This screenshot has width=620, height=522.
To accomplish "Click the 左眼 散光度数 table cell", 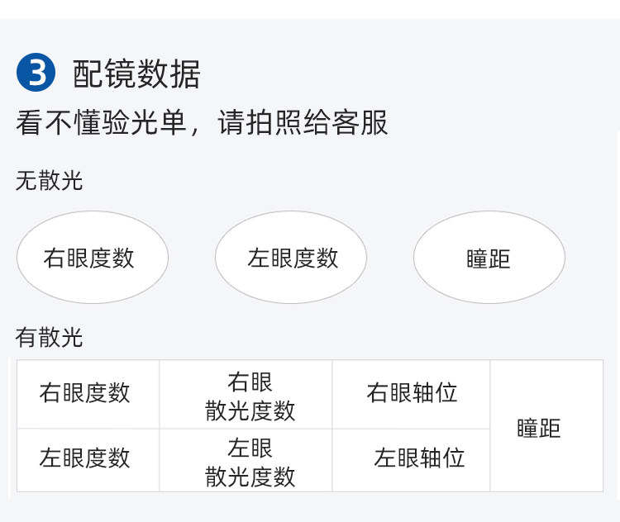I will [250, 462].
